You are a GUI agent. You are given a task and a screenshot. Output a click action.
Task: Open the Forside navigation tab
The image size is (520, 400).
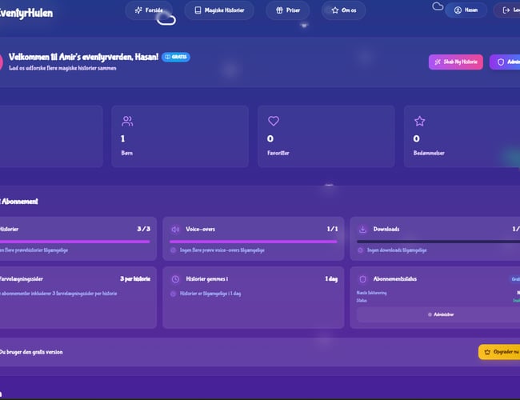[x=149, y=10]
